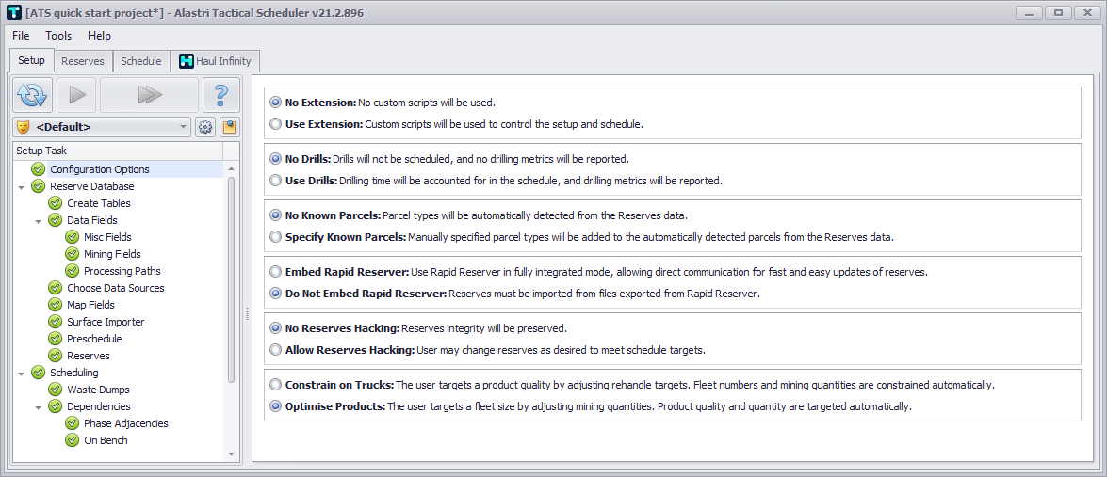The image size is (1107, 477).
Task: Open help with the question mark icon
Action: (x=220, y=94)
